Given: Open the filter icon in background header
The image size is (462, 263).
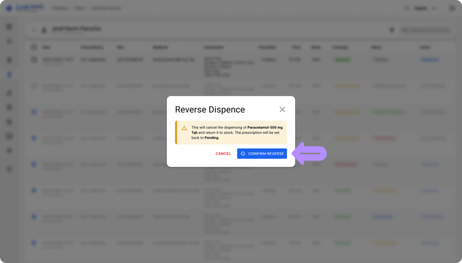Looking at the screenshot, I should 392,30.
